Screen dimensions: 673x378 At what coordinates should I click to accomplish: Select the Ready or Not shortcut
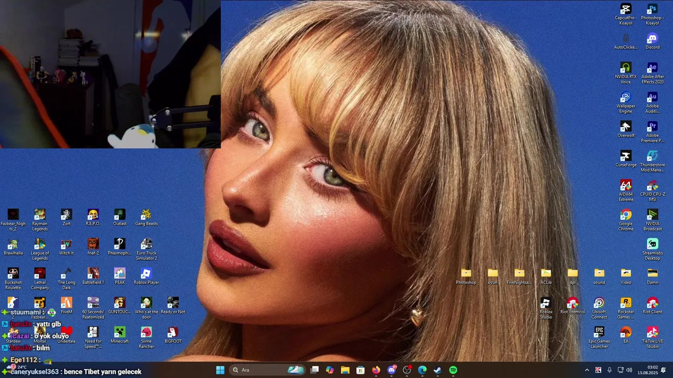coord(173,306)
